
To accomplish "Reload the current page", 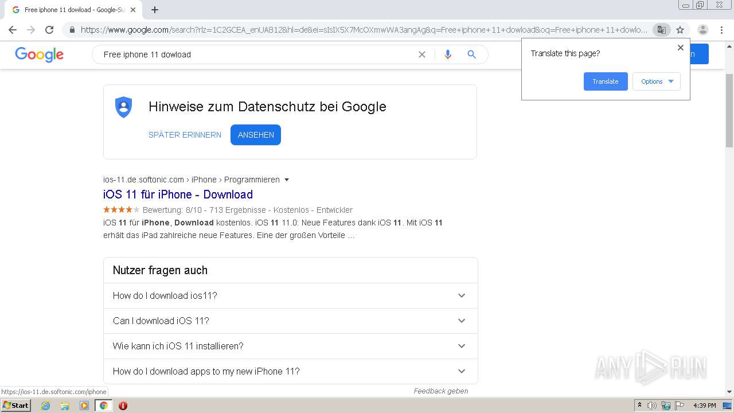I will [49, 30].
